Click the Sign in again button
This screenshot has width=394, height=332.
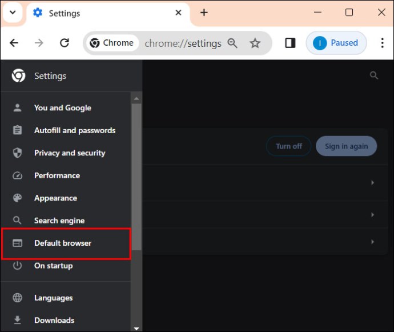pos(346,146)
